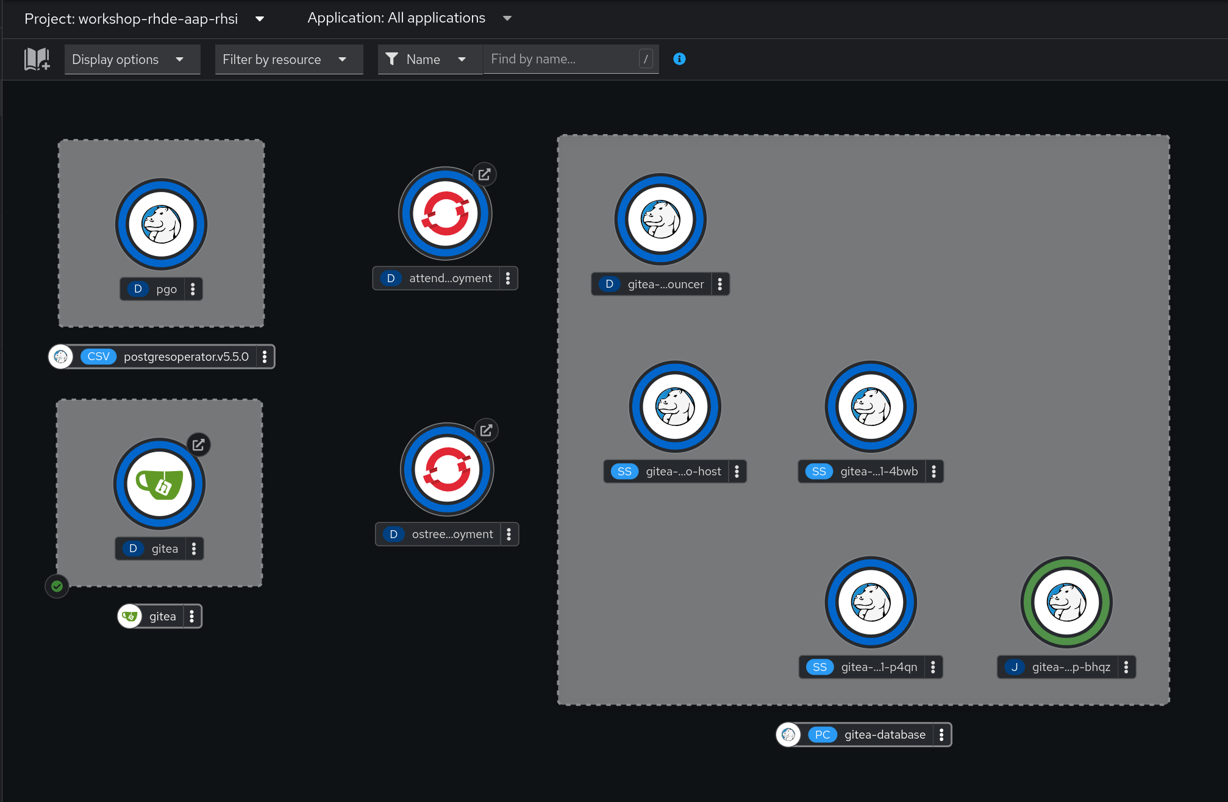Select the gitea-...ouncer deployment node

coord(660,219)
